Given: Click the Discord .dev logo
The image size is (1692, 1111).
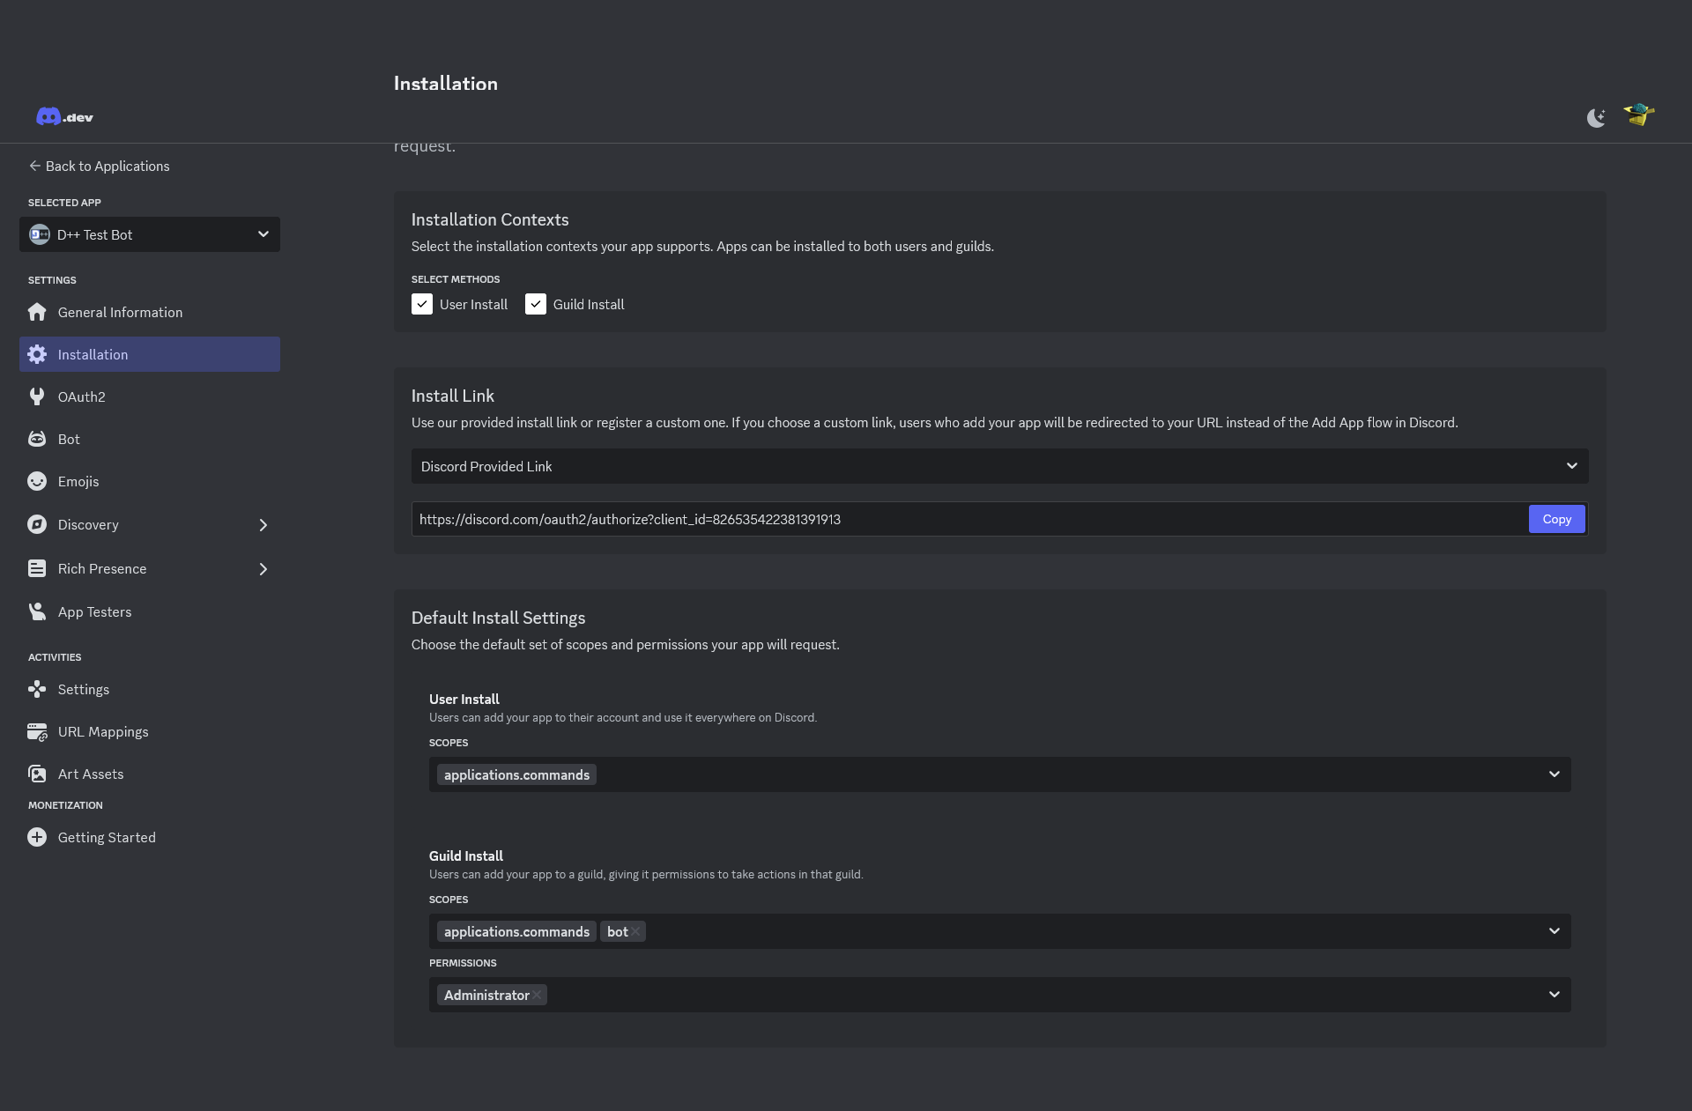Looking at the screenshot, I should click(x=64, y=117).
